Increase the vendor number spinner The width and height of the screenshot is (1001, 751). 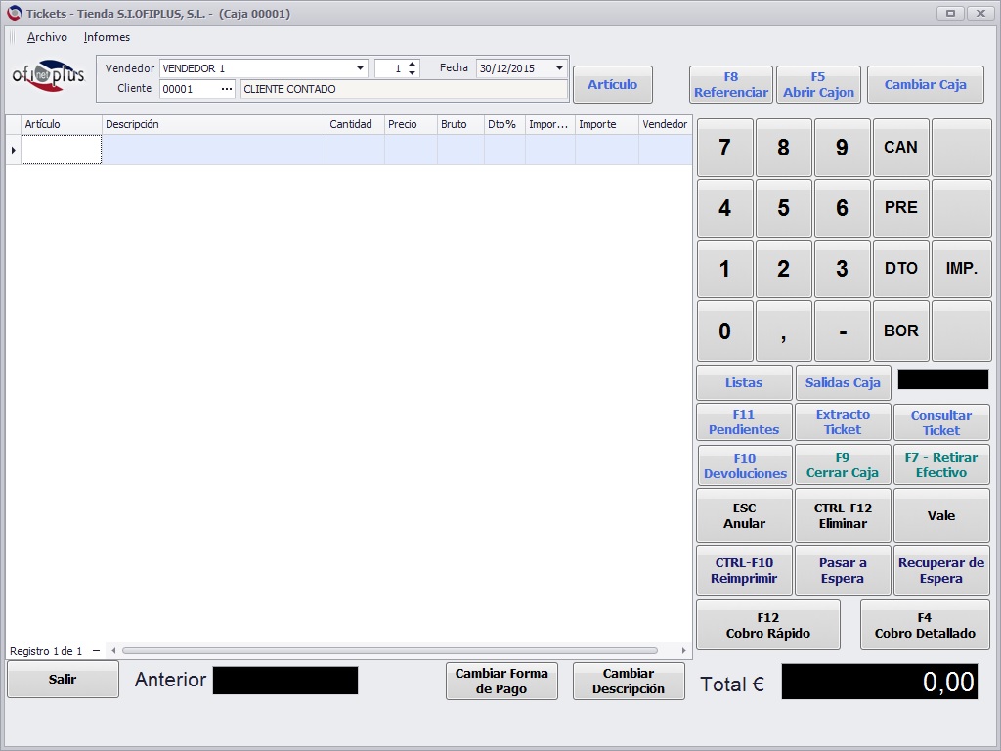pyautogui.click(x=413, y=64)
